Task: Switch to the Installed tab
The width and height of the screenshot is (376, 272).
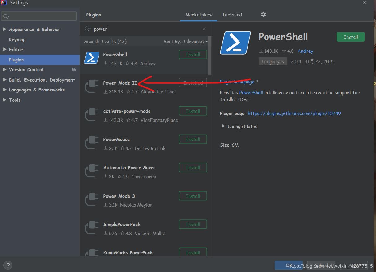Action: point(232,15)
